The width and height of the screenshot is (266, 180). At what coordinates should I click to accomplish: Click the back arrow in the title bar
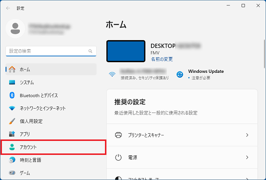click(x=8, y=8)
